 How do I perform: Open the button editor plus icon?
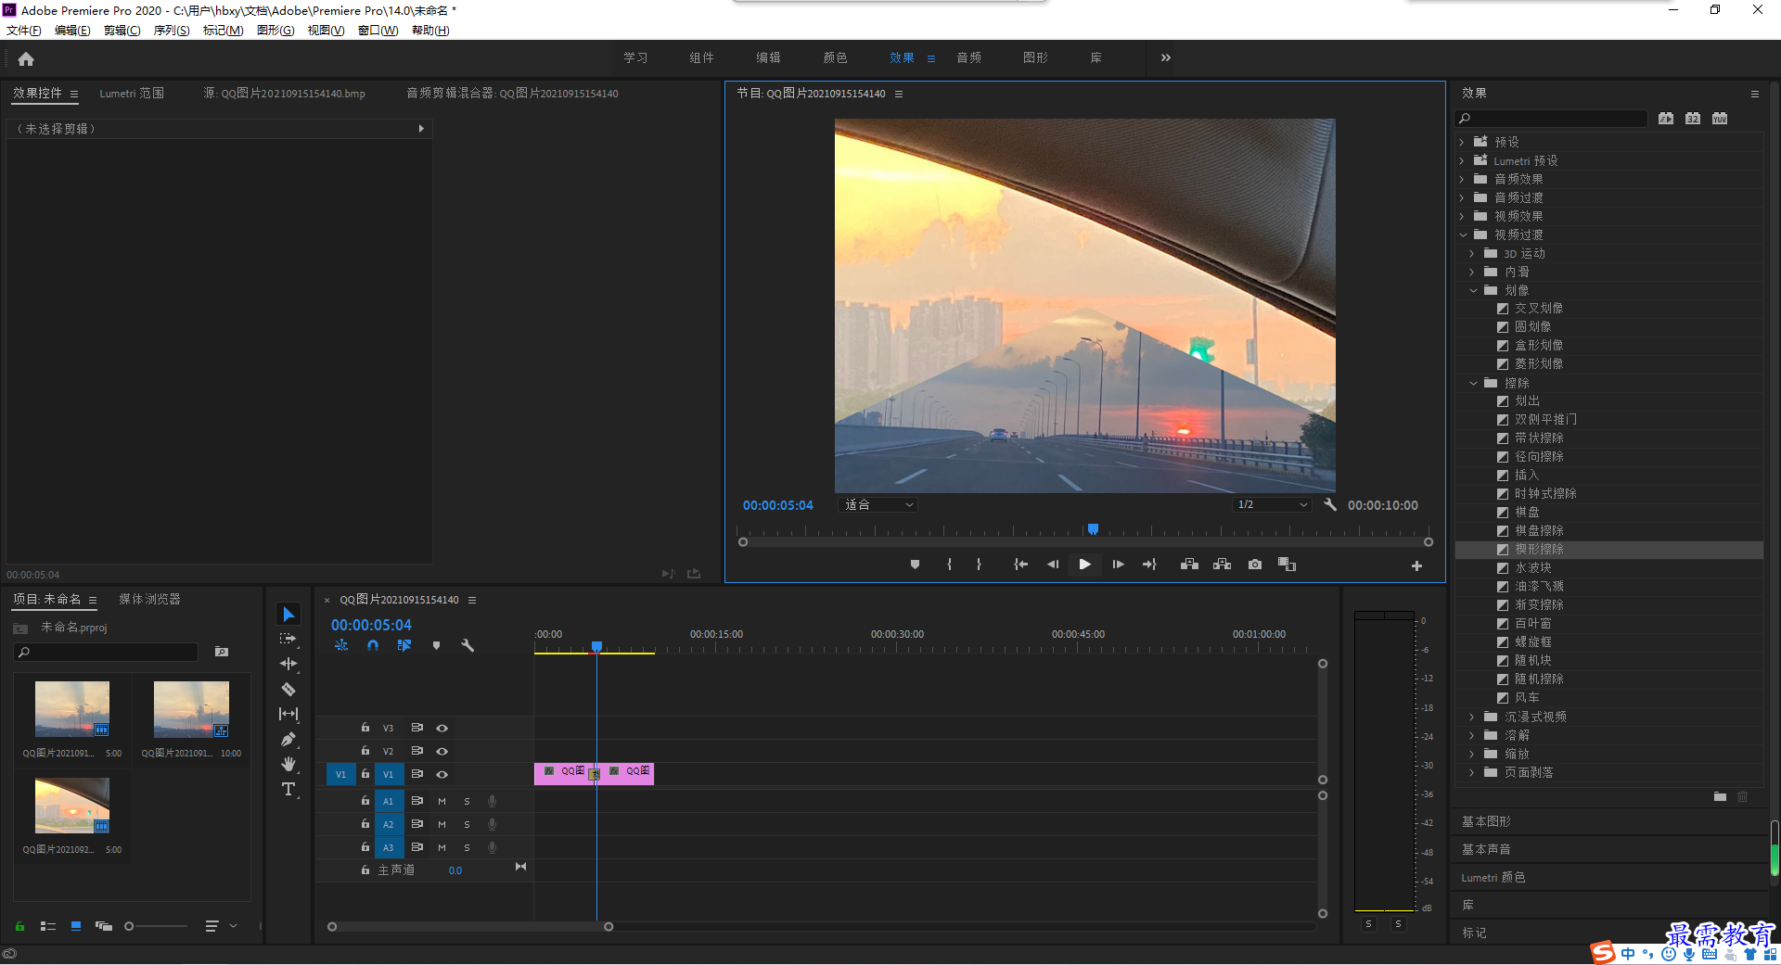pos(1416,565)
